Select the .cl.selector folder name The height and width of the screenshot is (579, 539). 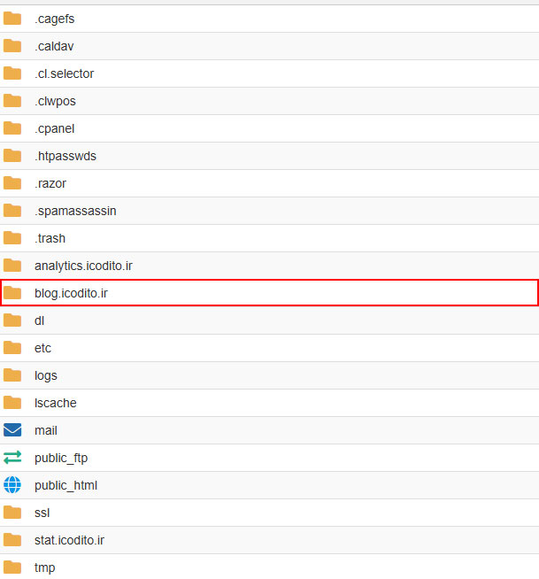coord(65,73)
